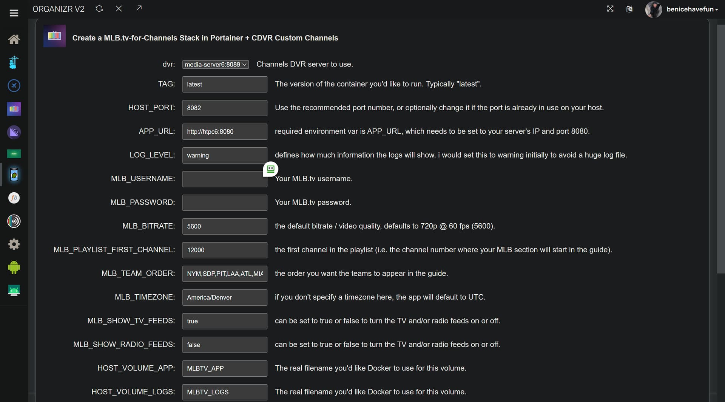Select the olive can sidebar tab

pos(14,175)
